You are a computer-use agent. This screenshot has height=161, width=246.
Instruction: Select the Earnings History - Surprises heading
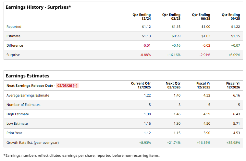[x=38, y=7]
